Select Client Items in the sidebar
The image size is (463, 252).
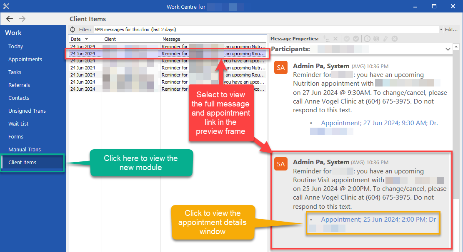(x=23, y=163)
